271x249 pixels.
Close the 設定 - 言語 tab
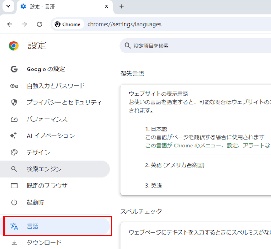tap(107, 6)
